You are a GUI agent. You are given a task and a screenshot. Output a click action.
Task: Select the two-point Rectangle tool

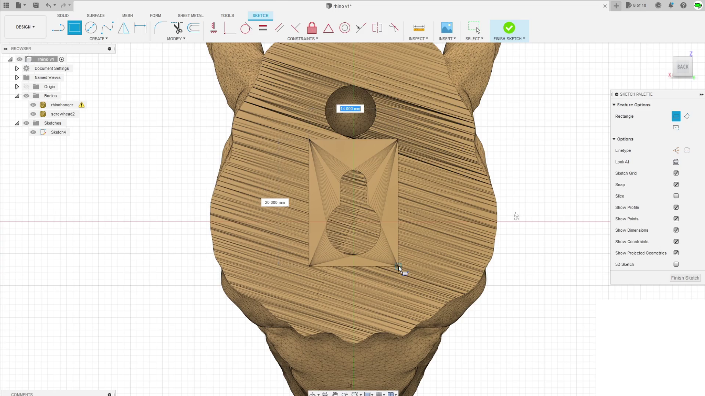(x=75, y=27)
